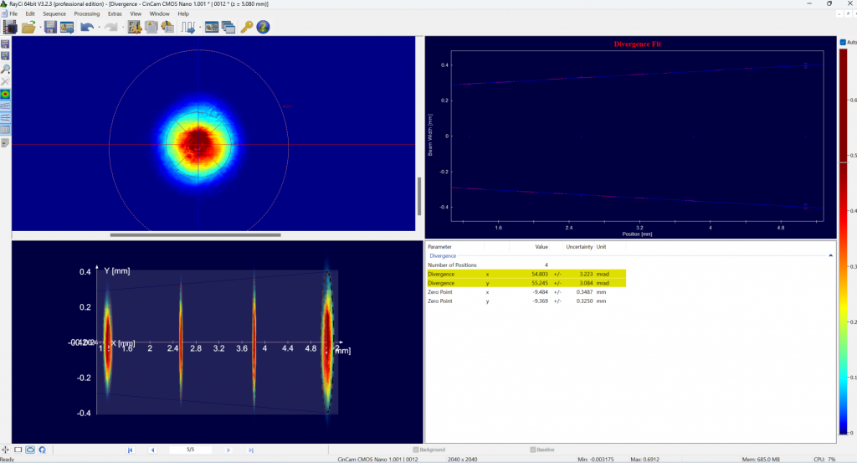
Task: Select the rectangle aperture tool at bottom
Action: click(18, 450)
